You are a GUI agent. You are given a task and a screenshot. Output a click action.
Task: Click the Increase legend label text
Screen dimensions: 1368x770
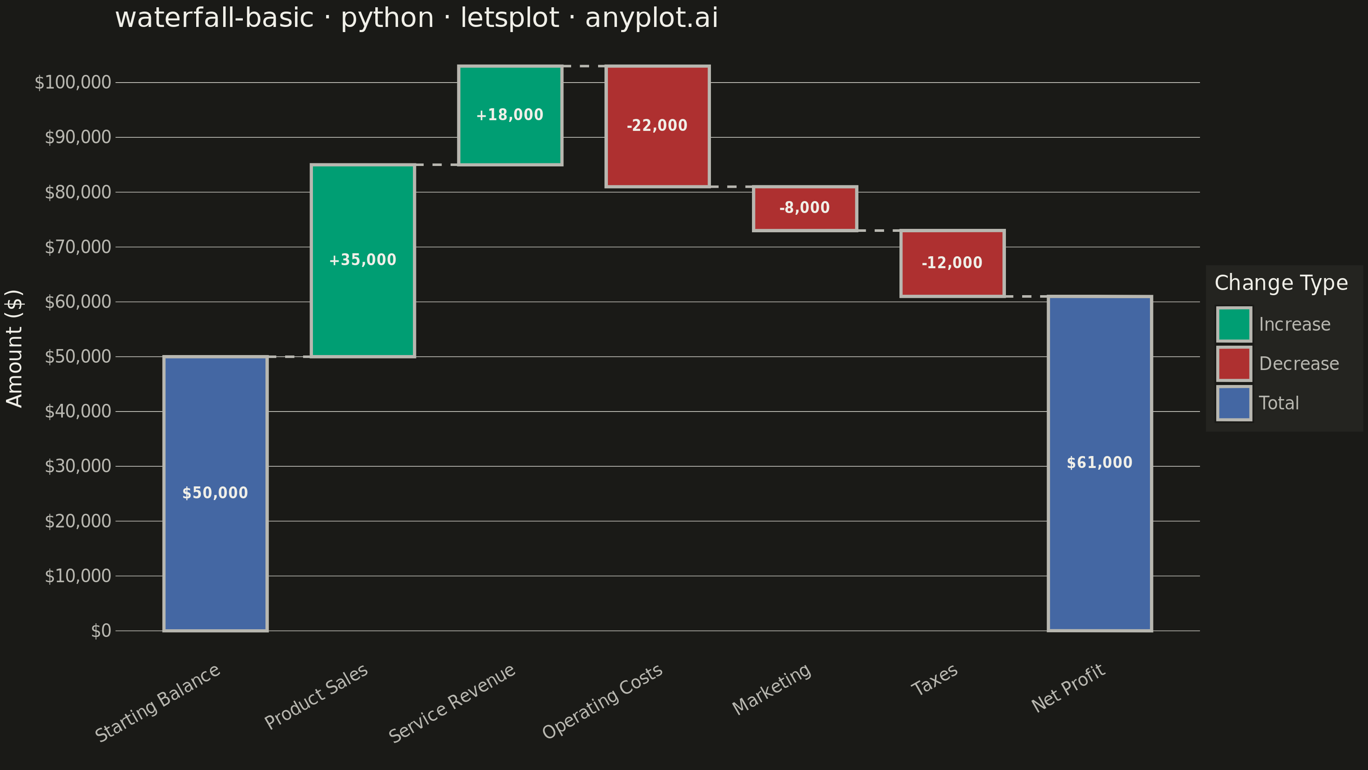point(1294,324)
